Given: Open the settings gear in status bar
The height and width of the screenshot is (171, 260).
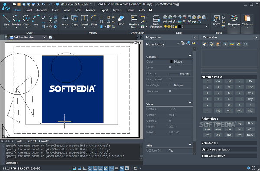Looking at the screenshot, I should (x=248, y=168).
